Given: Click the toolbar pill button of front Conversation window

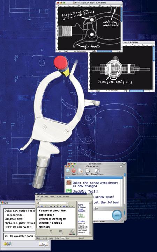Looking at the screenshot, I should click(x=121, y=166).
